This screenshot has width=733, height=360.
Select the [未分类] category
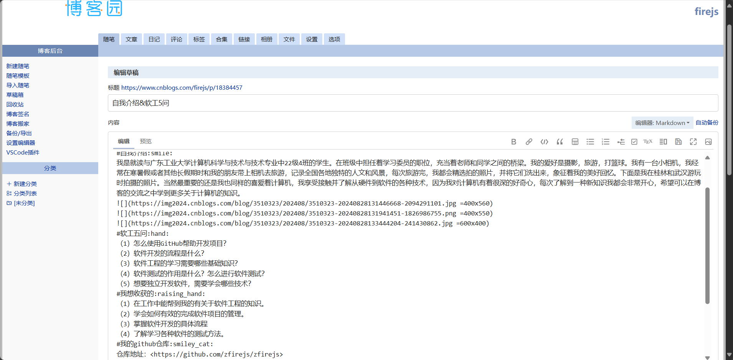(x=24, y=203)
